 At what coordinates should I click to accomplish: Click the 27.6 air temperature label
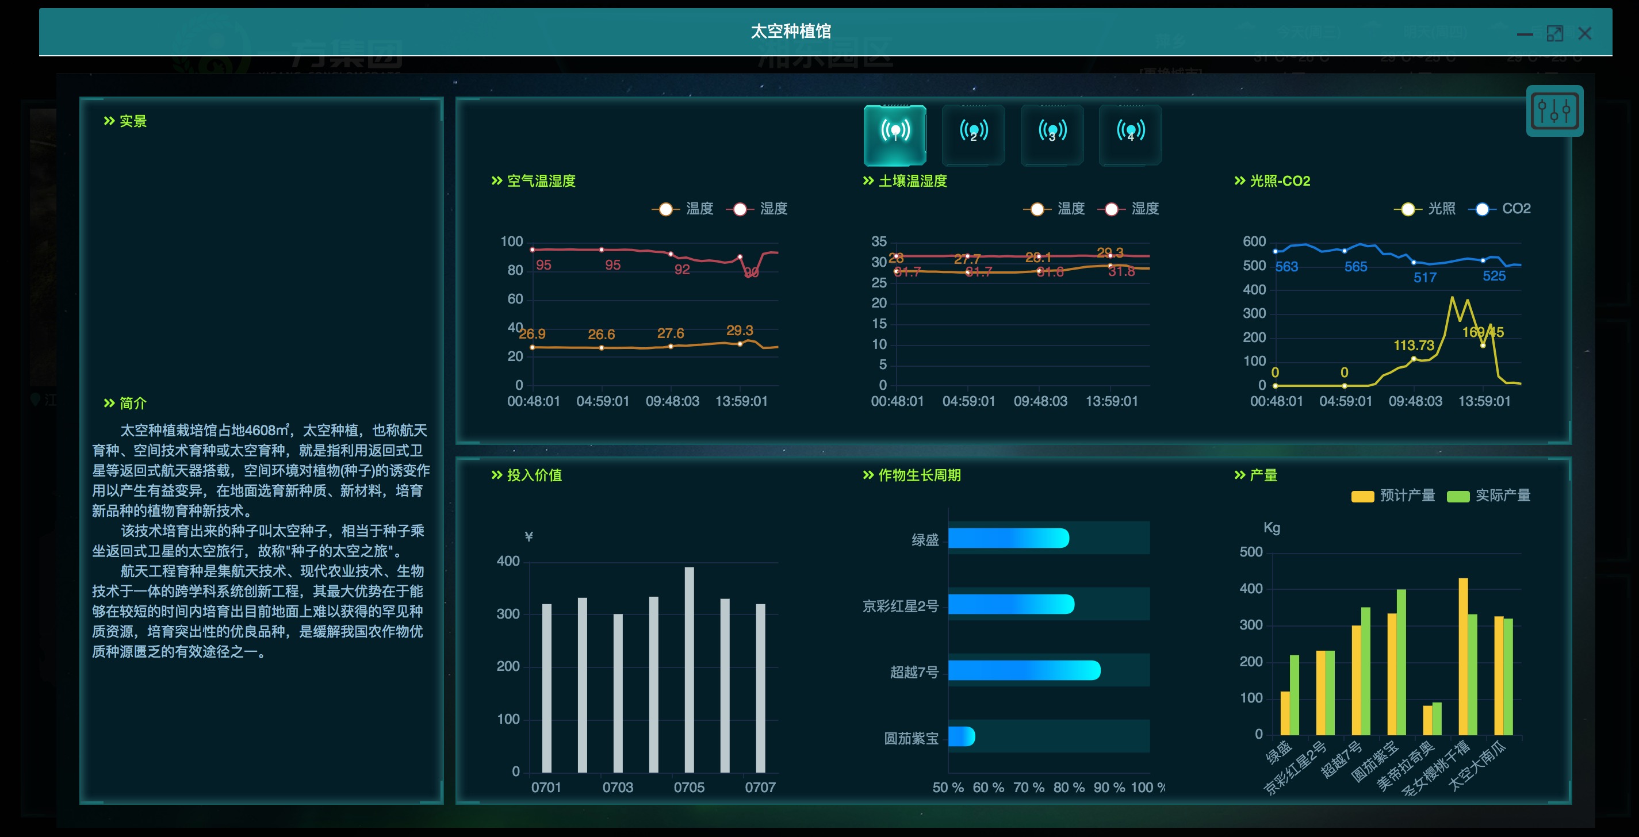[671, 333]
